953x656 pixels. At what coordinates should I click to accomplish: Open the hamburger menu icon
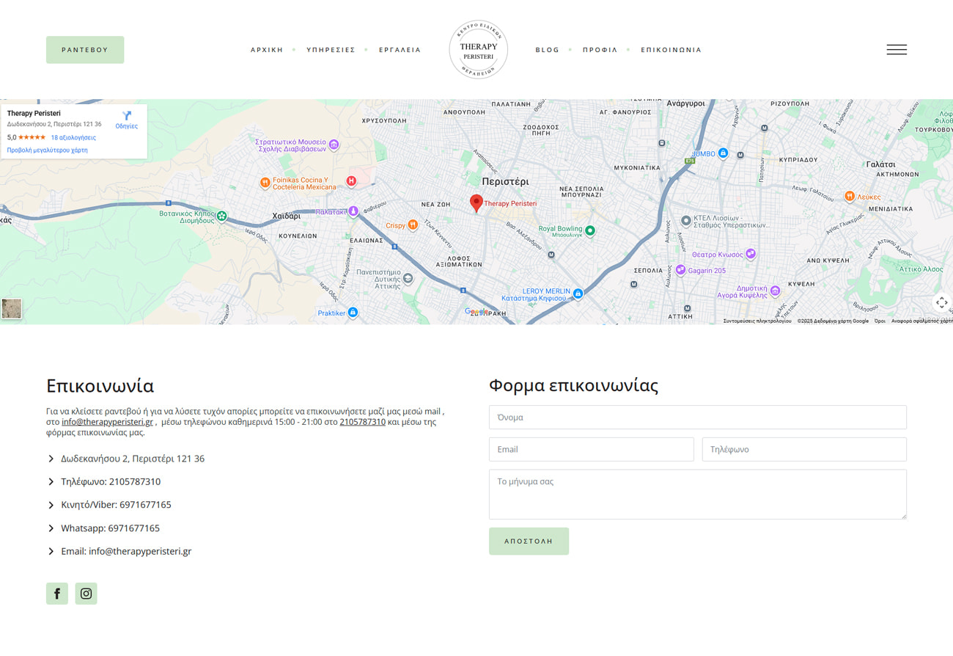(x=896, y=50)
